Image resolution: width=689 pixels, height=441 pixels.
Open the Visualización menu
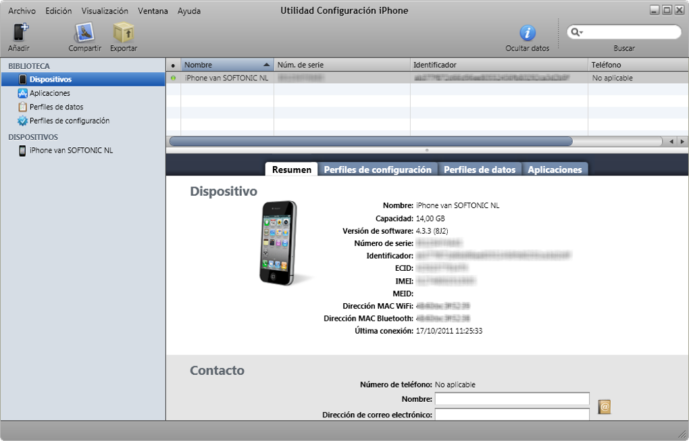click(105, 11)
